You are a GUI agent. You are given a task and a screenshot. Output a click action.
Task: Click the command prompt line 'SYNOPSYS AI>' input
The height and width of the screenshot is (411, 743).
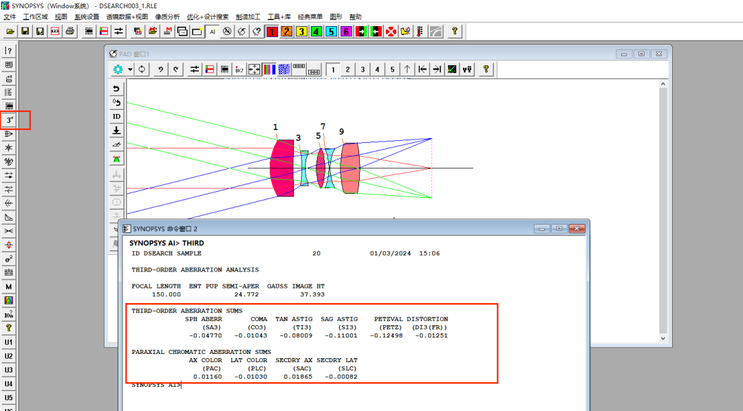(156, 385)
